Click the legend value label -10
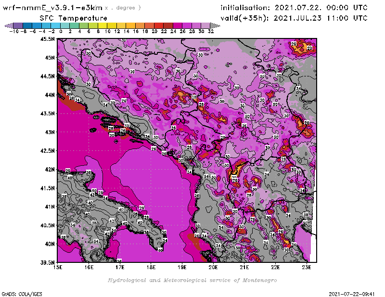The height and width of the screenshot is (297, 385). [x=14, y=31]
